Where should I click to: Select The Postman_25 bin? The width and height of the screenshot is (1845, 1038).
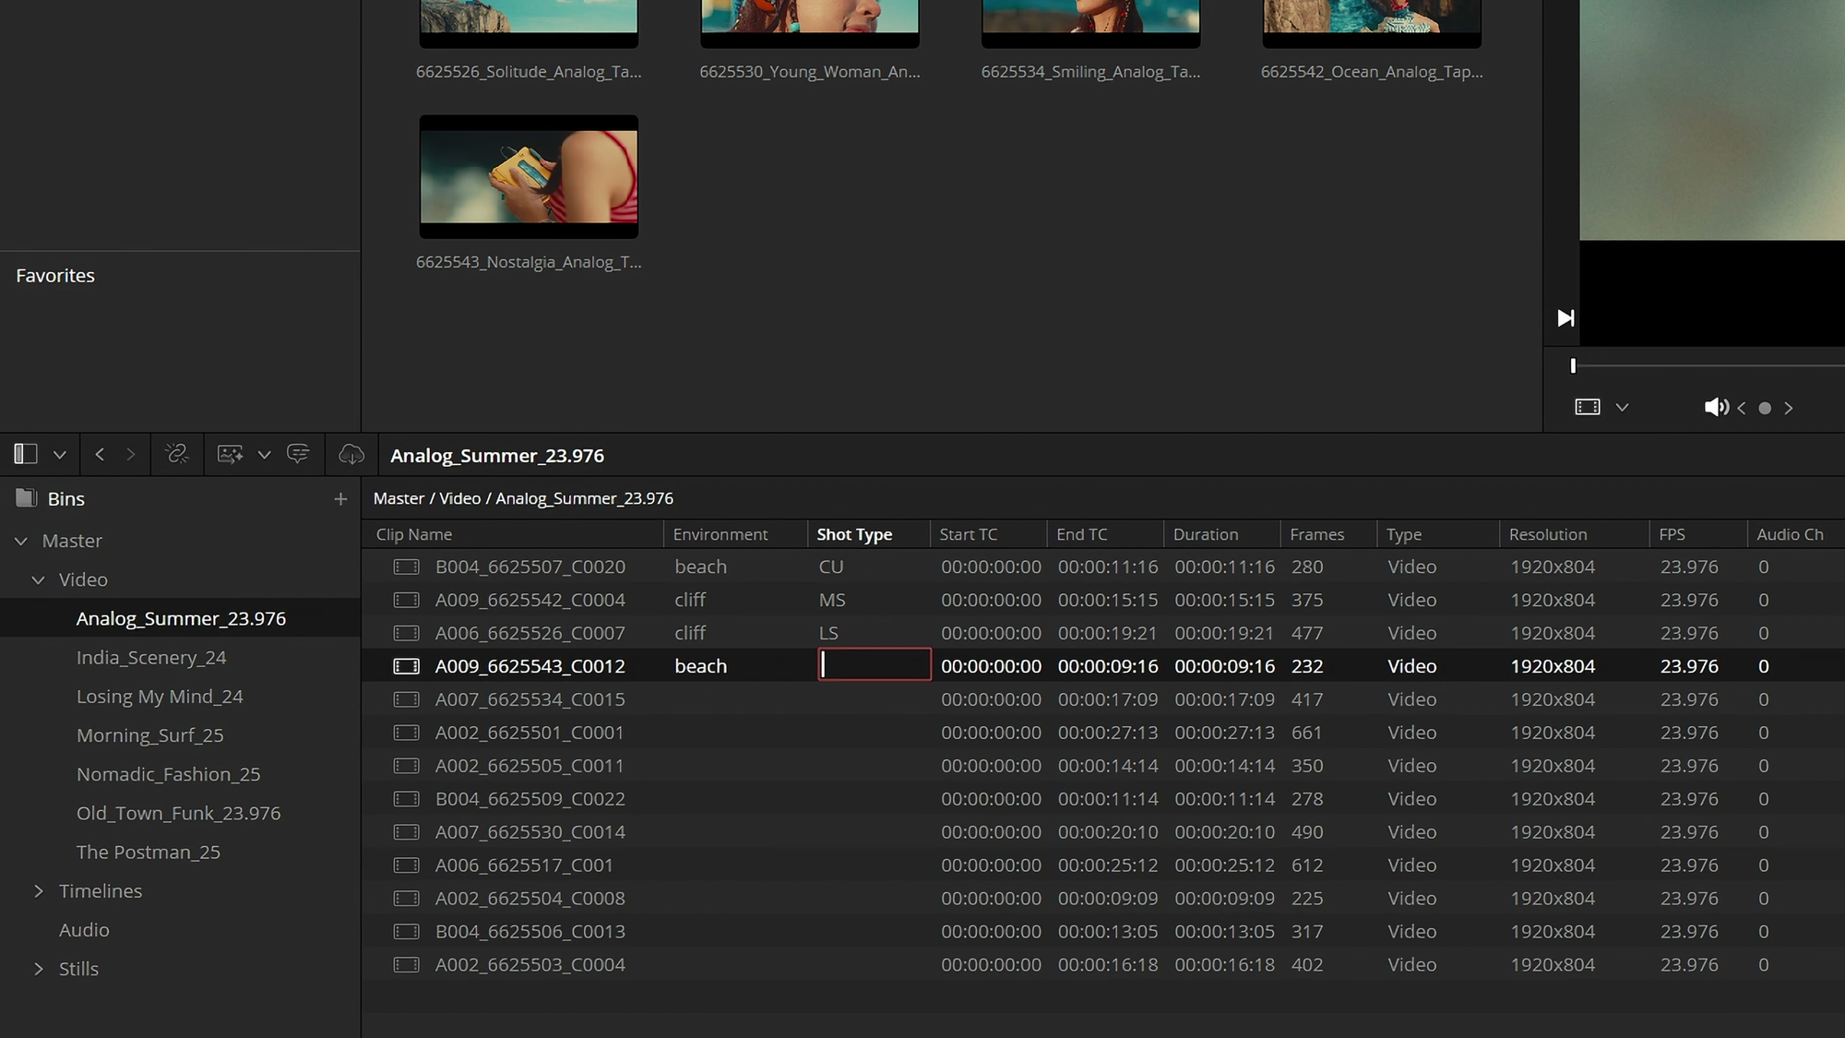pyautogui.click(x=148, y=853)
